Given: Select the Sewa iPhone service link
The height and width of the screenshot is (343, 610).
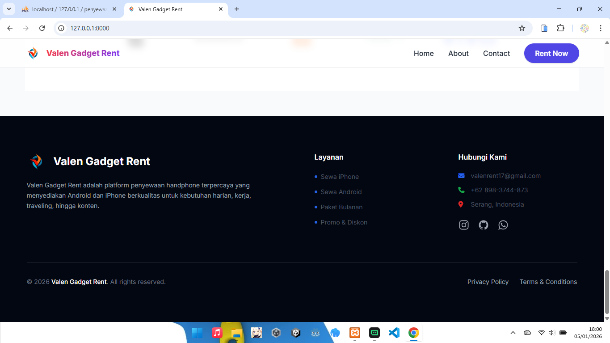Looking at the screenshot, I should (x=340, y=177).
